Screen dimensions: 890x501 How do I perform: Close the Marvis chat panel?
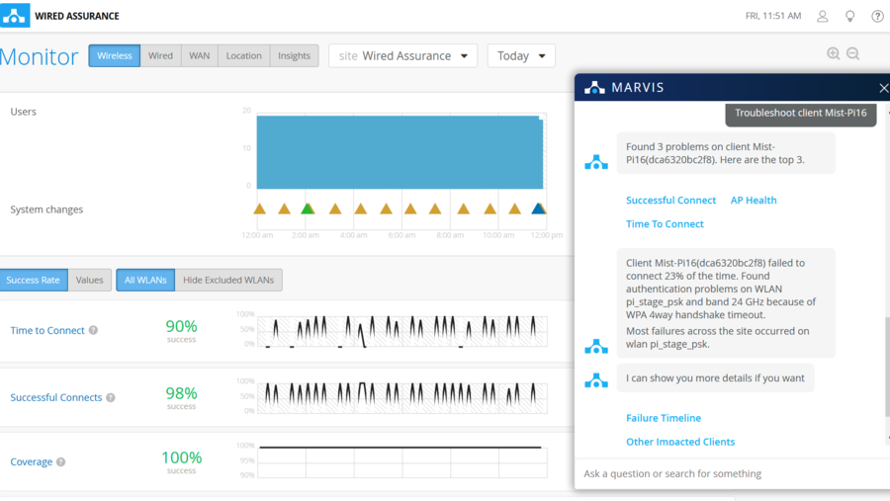tap(883, 88)
